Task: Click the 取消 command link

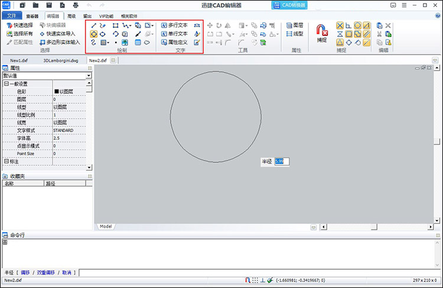Action: (67, 273)
